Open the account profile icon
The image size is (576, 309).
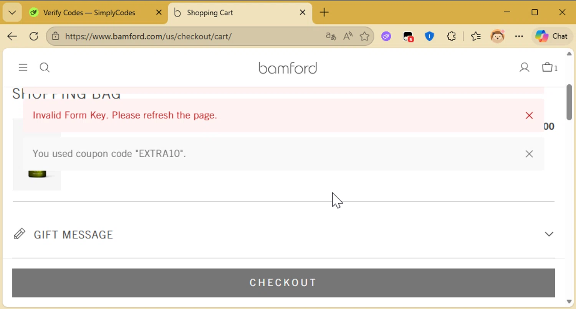point(524,68)
